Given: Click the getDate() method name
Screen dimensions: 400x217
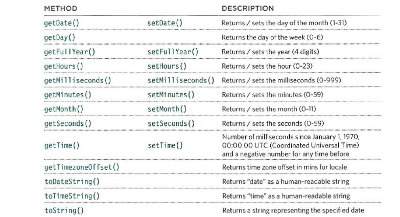Looking at the screenshot, I should (61, 23).
